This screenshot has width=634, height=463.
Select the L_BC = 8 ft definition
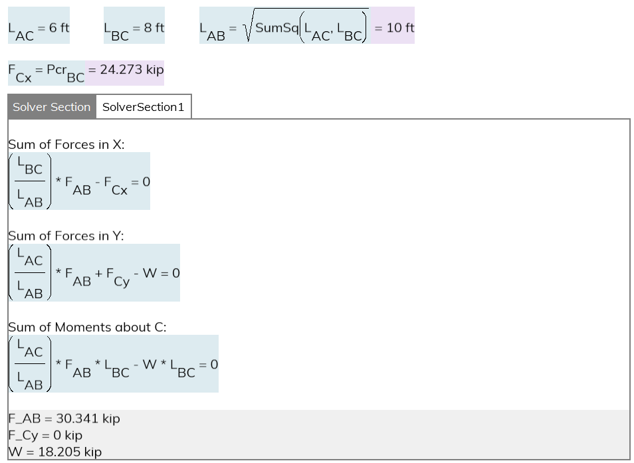[x=134, y=28]
